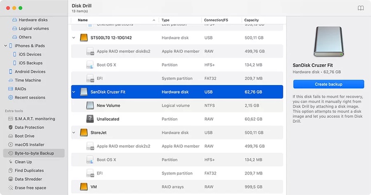
Task: Click the New Volume drive icon
Action: [x=90, y=105]
